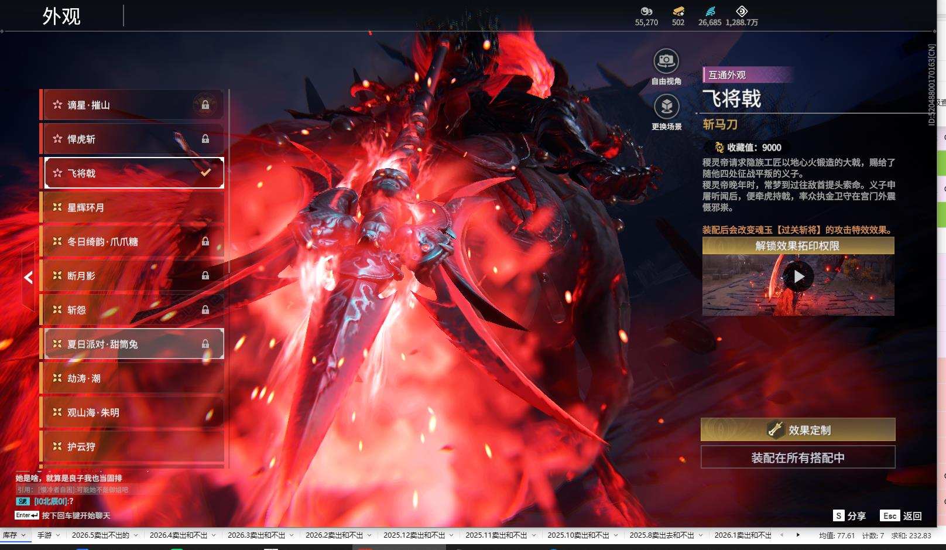This screenshot has height=550, width=946.
Task: Click the star icon beside 飞将戟
Action: click(57, 173)
